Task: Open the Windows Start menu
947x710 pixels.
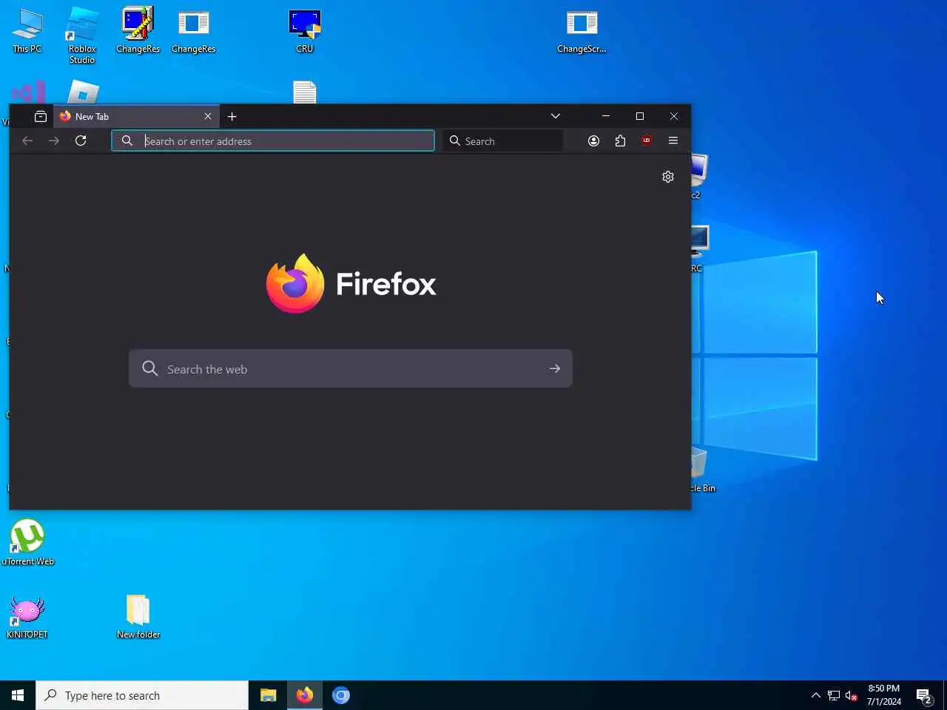Action: (18, 695)
